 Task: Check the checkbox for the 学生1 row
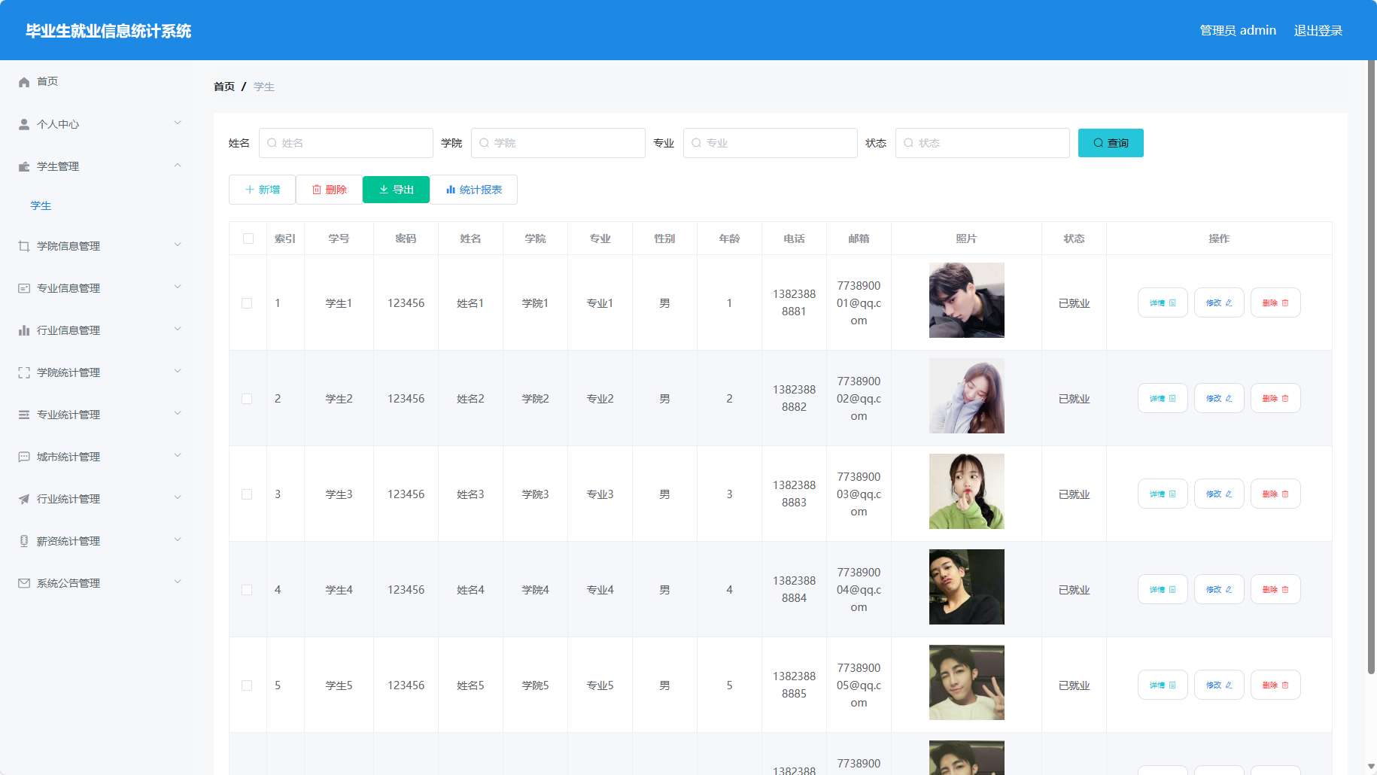point(247,303)
